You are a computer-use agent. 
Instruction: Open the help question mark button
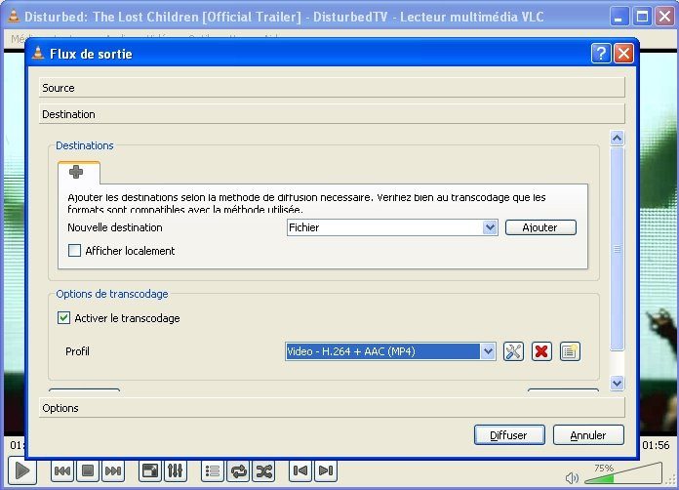601,54
